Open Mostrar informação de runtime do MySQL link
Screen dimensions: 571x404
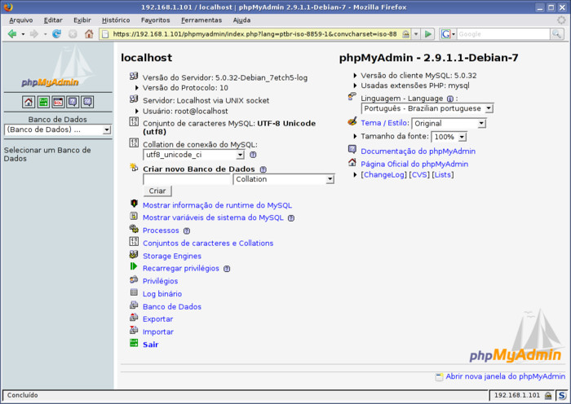point(218,205)
